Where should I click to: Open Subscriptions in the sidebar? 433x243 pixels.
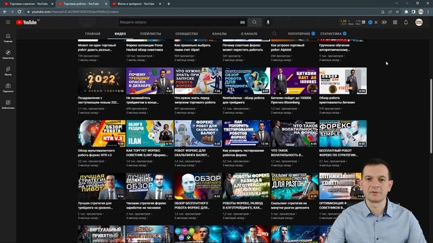click(x=8, y=88)
